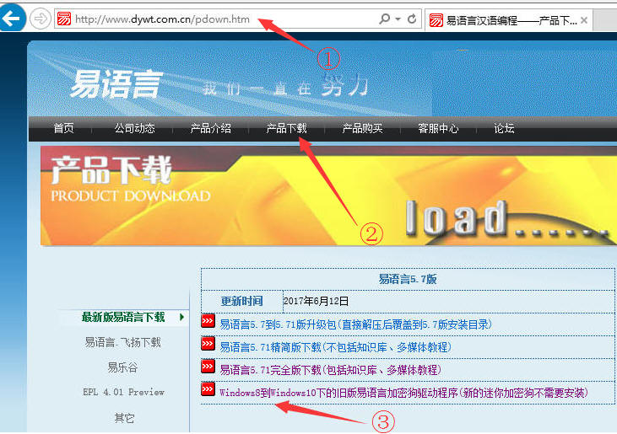Viewport: 617px width, 434px height.
Task: Click the date 2017年6月12日
Action: coord(316,301)
